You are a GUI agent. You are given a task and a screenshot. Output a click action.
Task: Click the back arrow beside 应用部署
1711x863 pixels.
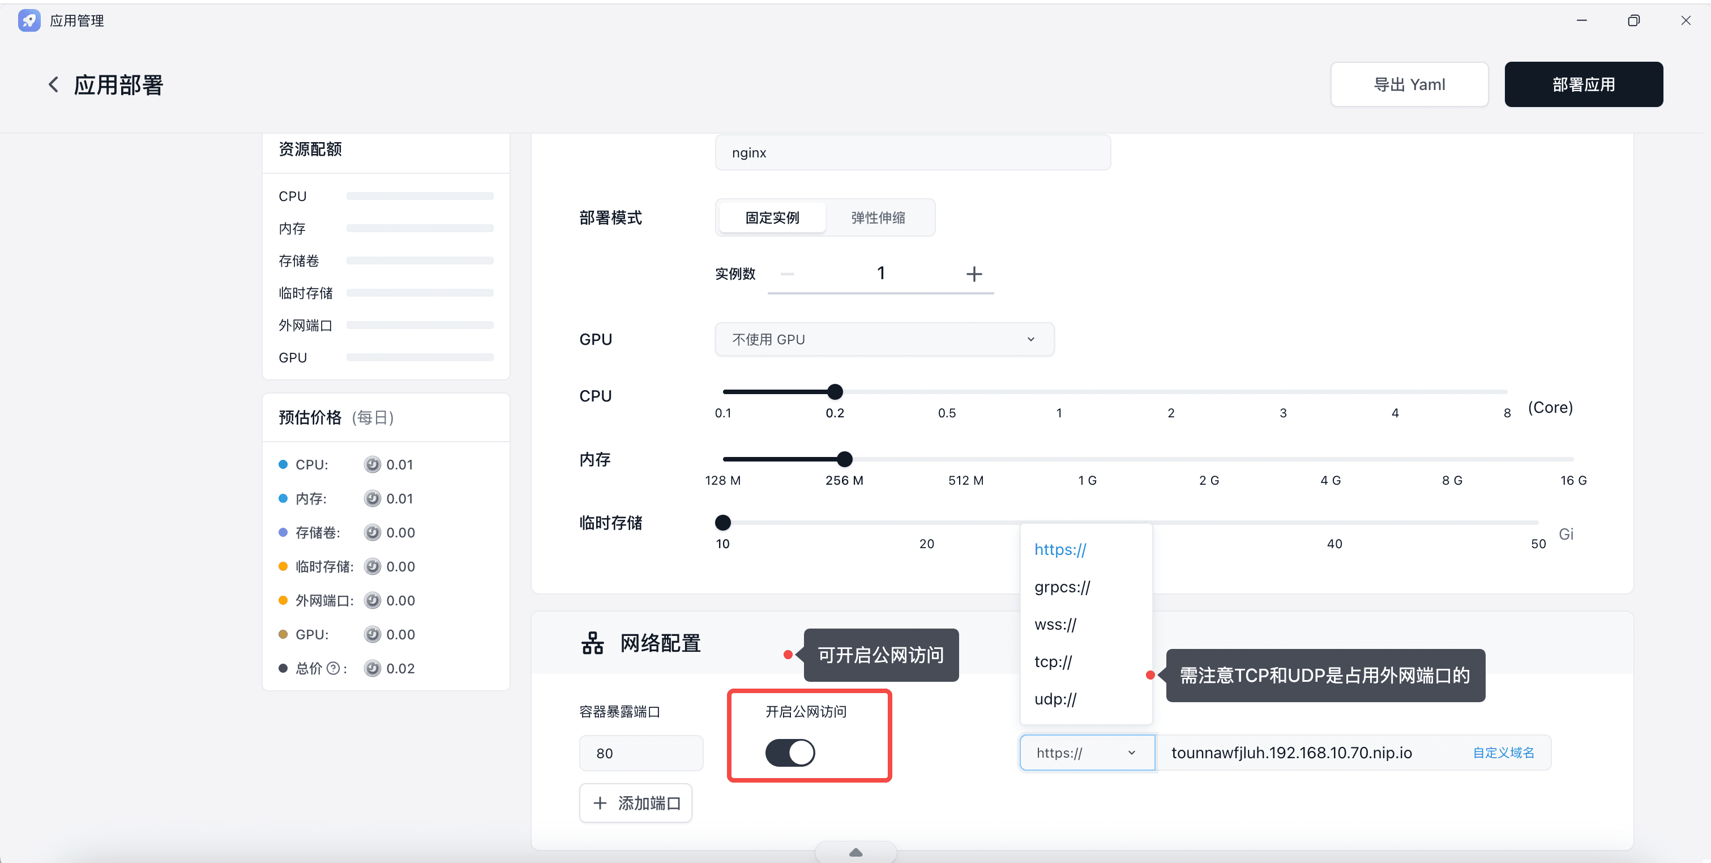click(x=54, y=84)
